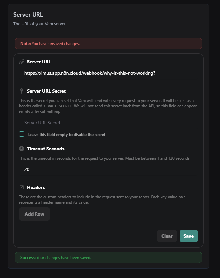Click the edit icon beside Headers

coord(22,187)
